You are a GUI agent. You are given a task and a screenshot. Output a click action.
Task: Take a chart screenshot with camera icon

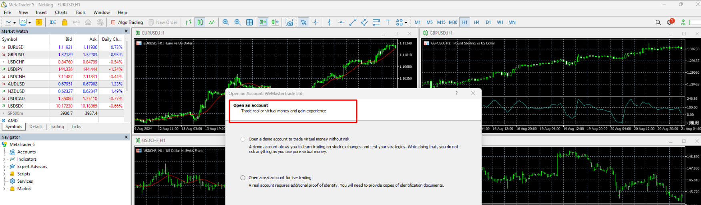(289, 22)
